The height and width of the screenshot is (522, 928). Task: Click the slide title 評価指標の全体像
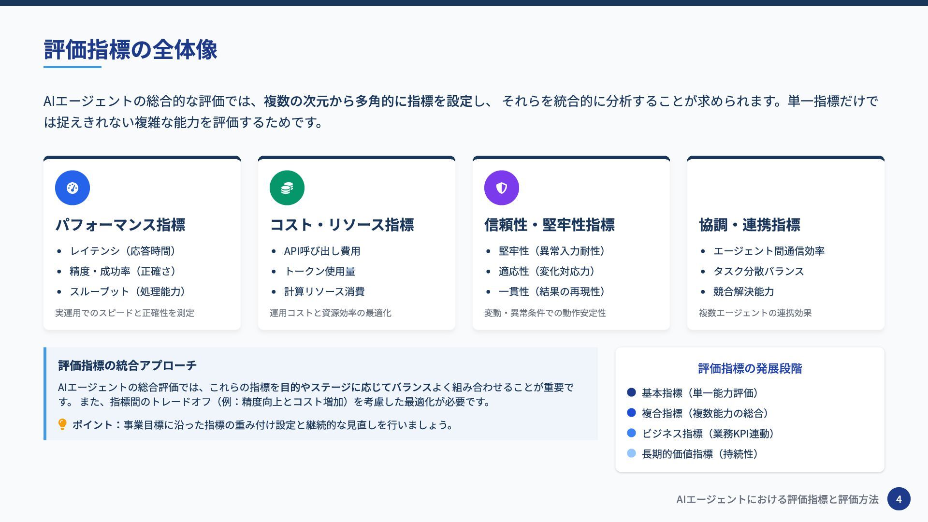(130, 50)
